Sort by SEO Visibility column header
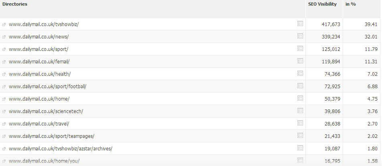 (x=322, y=4)
